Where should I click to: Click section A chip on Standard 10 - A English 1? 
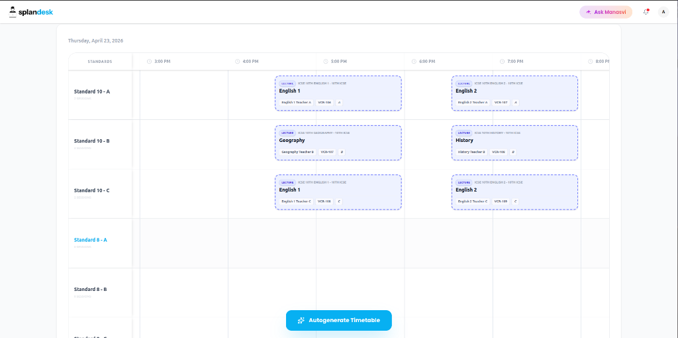point(340,103)
